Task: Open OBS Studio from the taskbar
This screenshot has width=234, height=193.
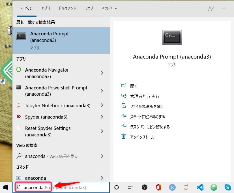Action: click(x=144, y=187)
